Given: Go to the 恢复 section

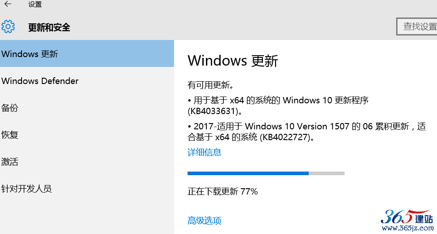Looking at the screenshot, I should coord(10,135).
